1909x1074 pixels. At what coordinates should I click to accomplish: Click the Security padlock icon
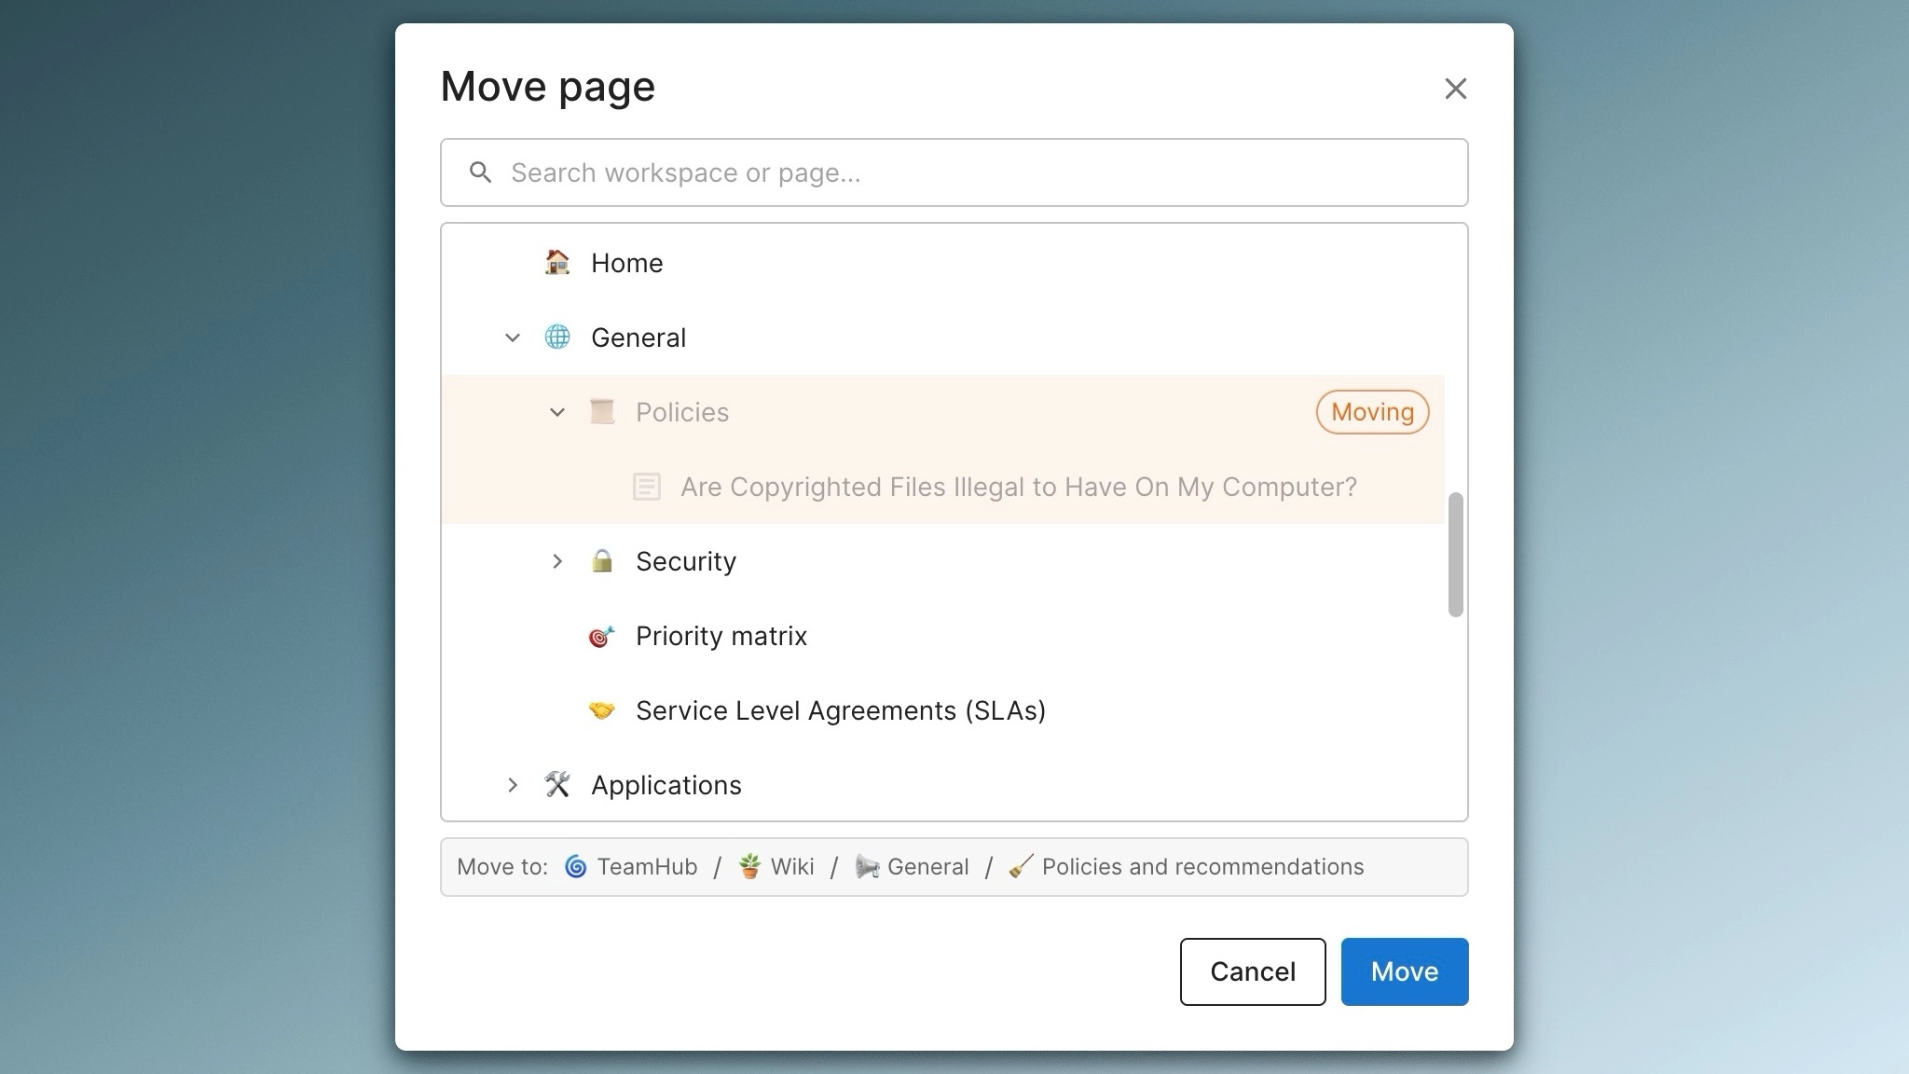[602, 560]
